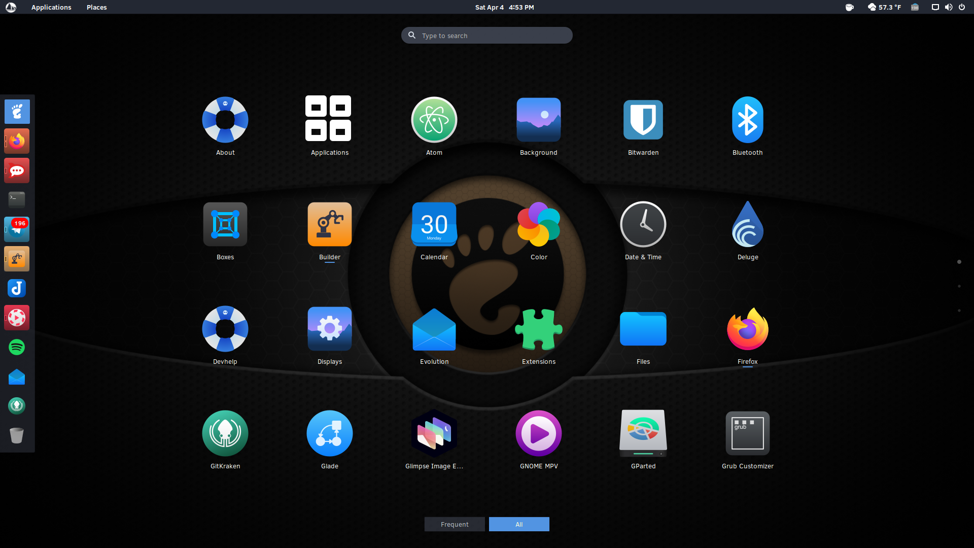Open the red chat bubble dock app
This screenshot has width=974, height=548.
pos(17,170)
